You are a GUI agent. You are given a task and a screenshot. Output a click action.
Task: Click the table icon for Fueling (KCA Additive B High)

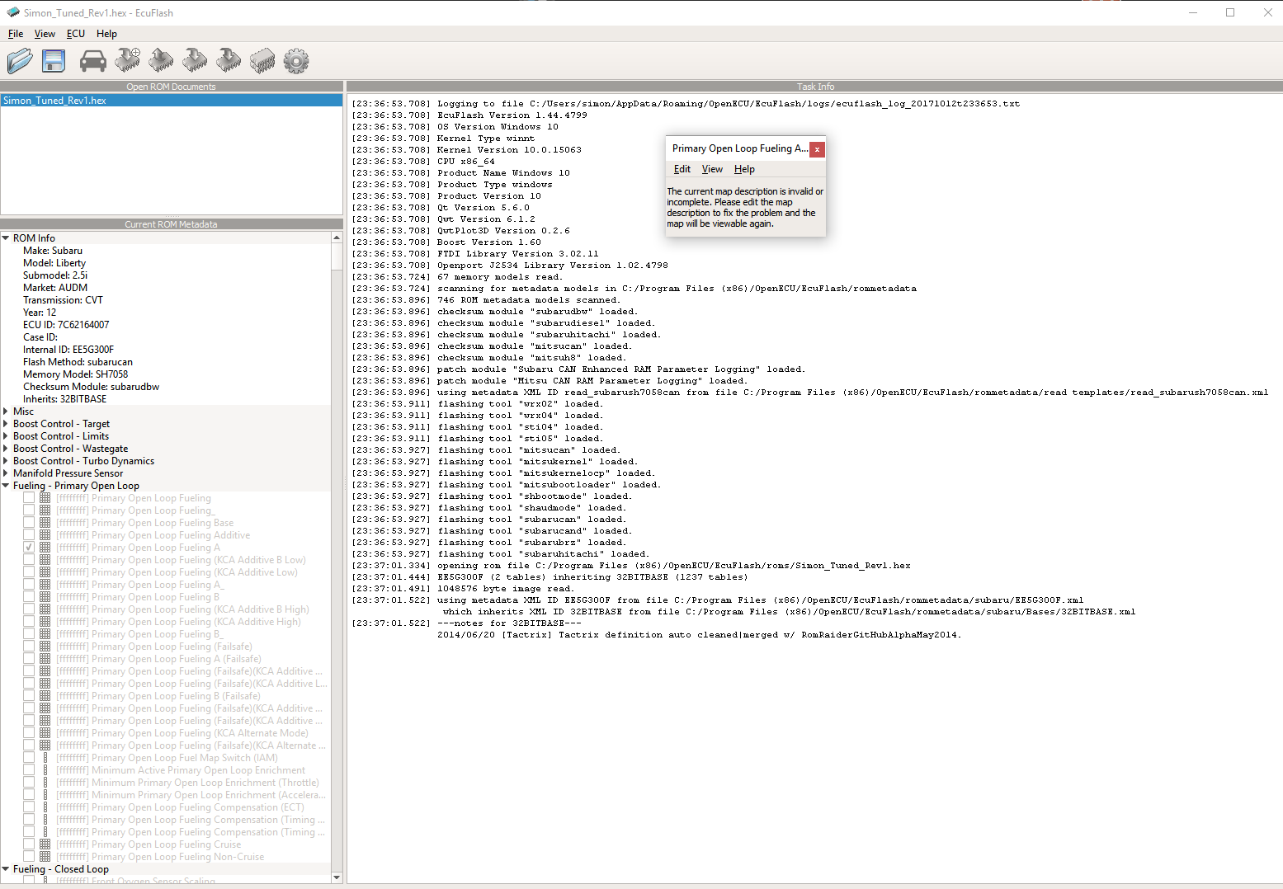[45, 609]
